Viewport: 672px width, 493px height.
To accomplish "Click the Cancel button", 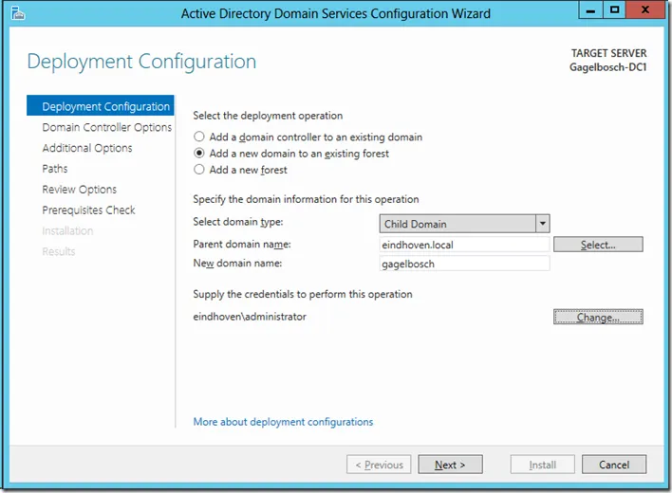I will coord(614,465).
